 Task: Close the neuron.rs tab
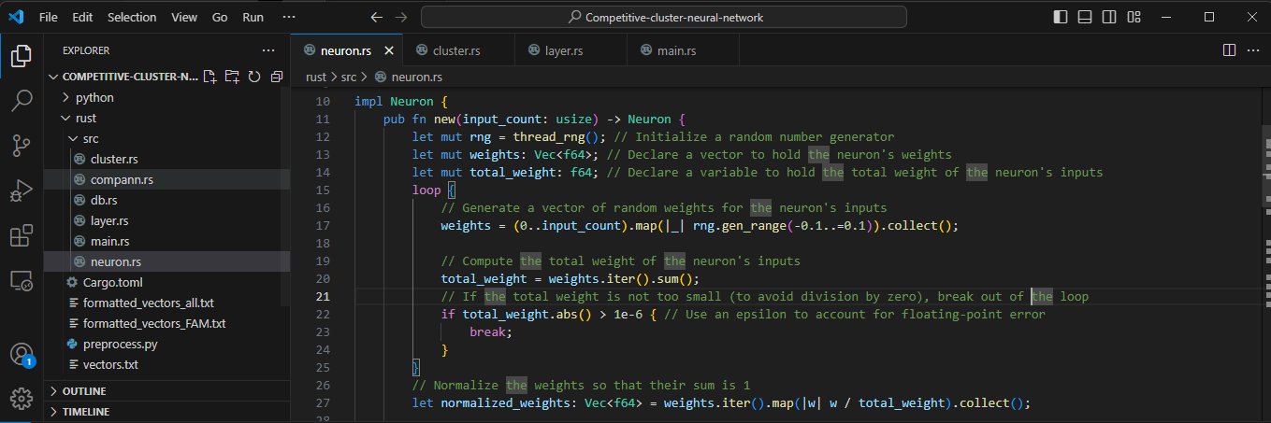tap(390, 50)
